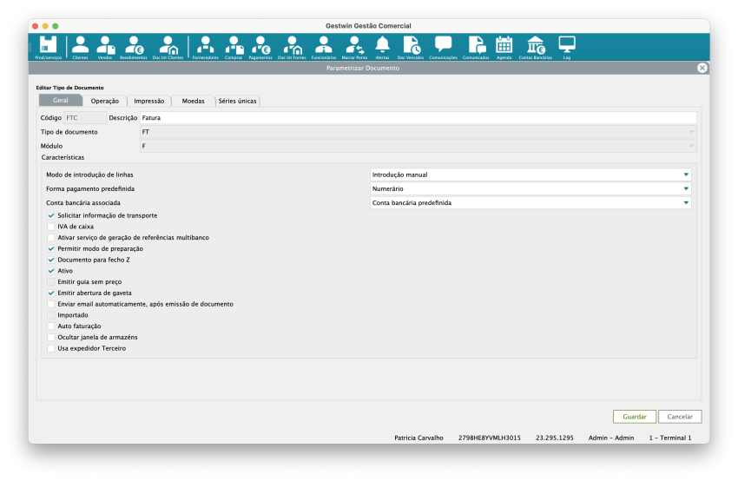
Task: Open the Agenda calendar icon
Action: coord(504,46)
